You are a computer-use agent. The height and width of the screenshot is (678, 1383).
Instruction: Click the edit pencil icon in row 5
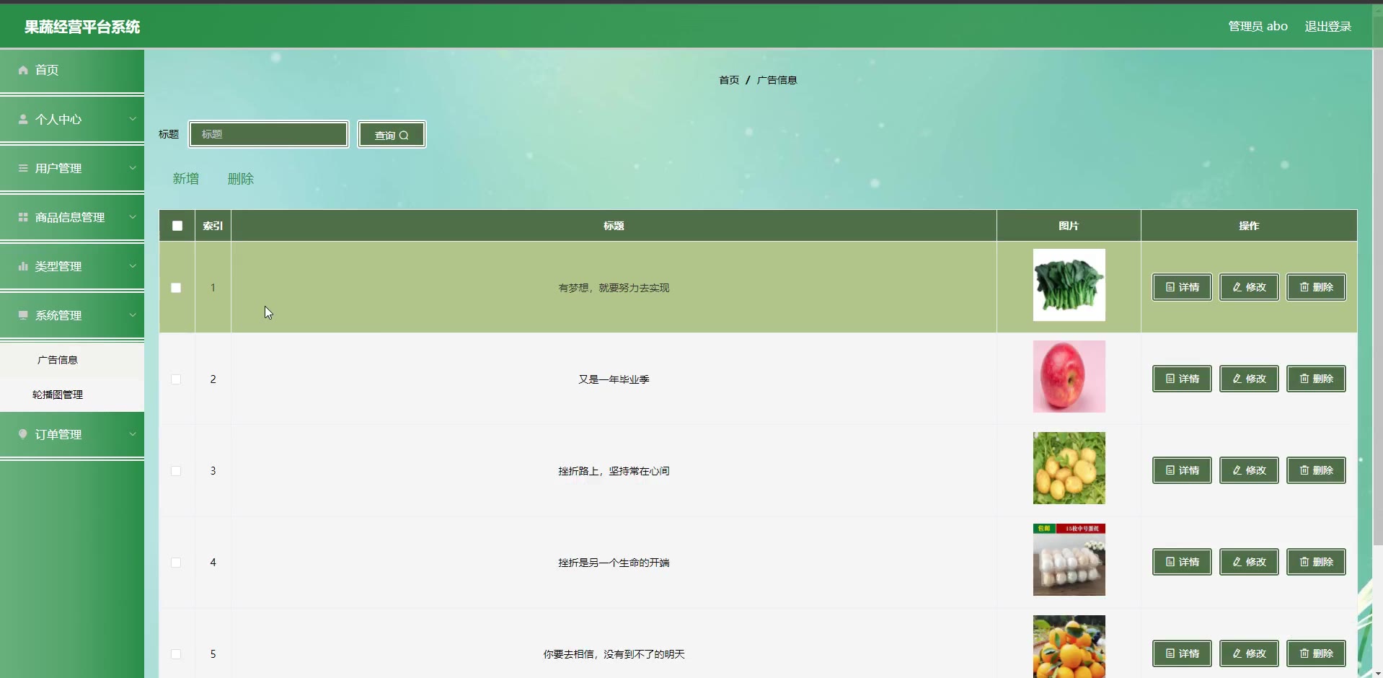click(x=1237, y=653)
